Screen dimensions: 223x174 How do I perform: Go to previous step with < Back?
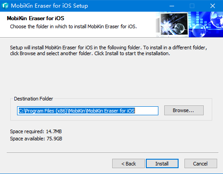click(x=128, y=164)
